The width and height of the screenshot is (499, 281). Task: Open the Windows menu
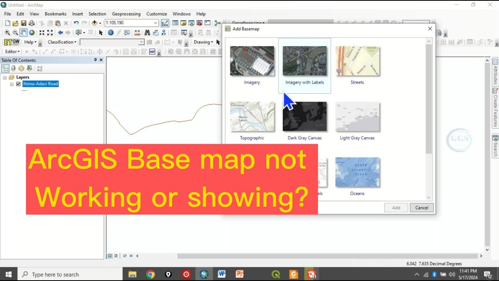(x=182, y=14)
